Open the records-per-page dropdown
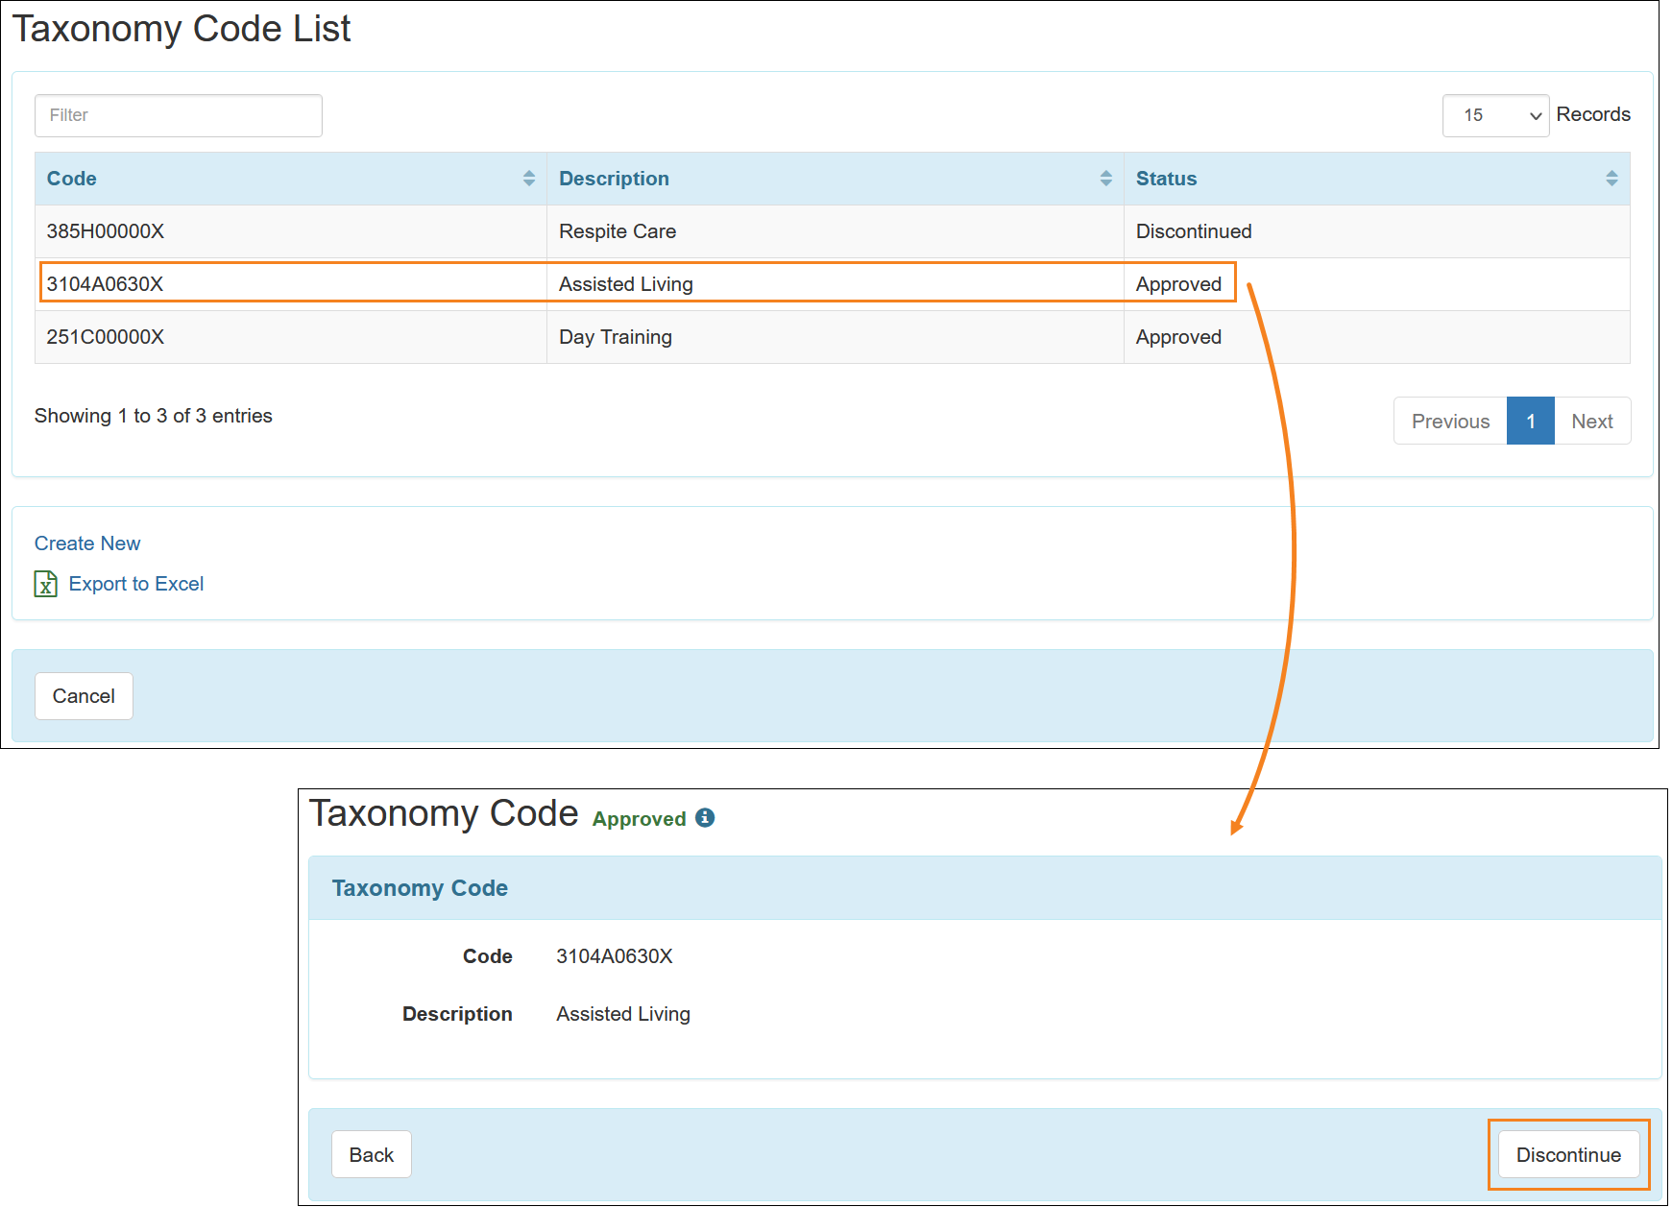 tap(1495, 115)
